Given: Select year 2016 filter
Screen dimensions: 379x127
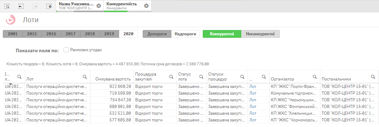Looking at the screenshot, I should 51,34.
